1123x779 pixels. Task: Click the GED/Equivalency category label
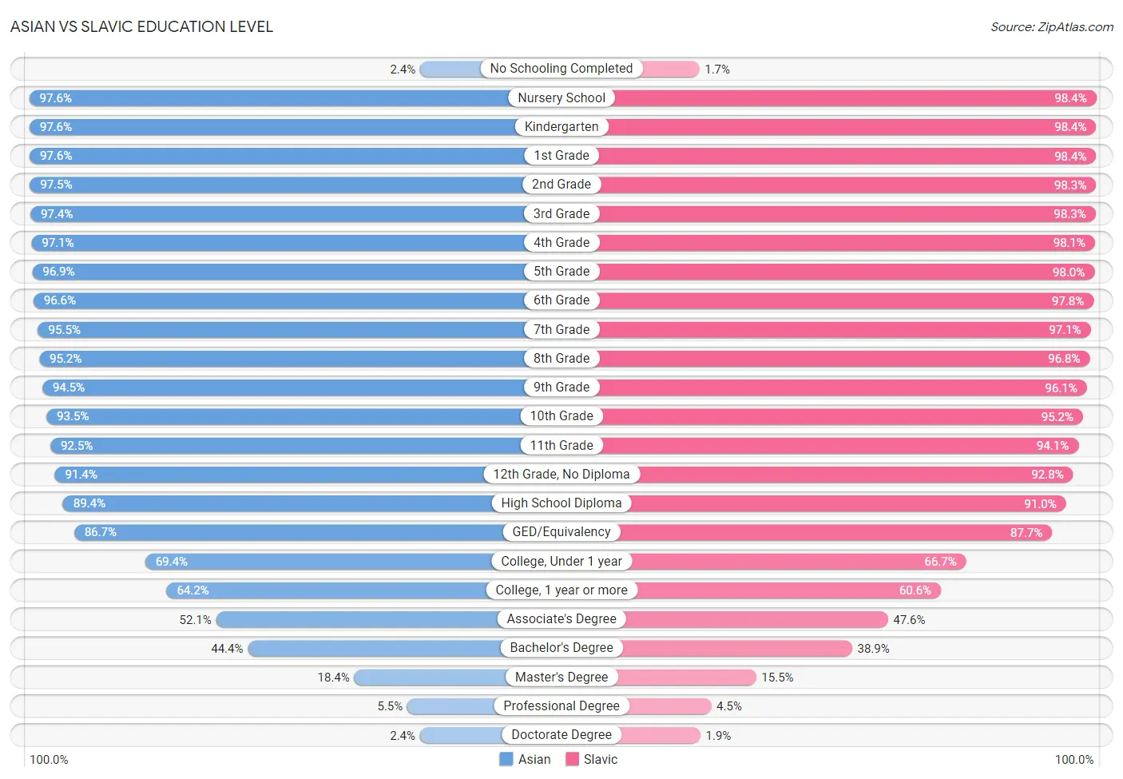coord(561,532)
